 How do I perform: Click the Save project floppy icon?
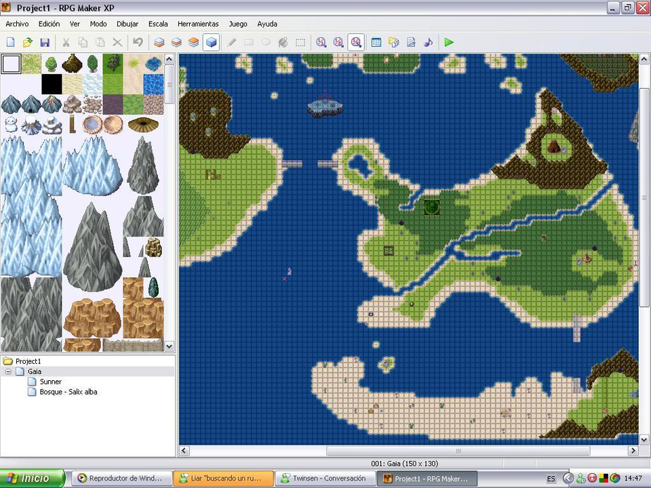point(45,42)
